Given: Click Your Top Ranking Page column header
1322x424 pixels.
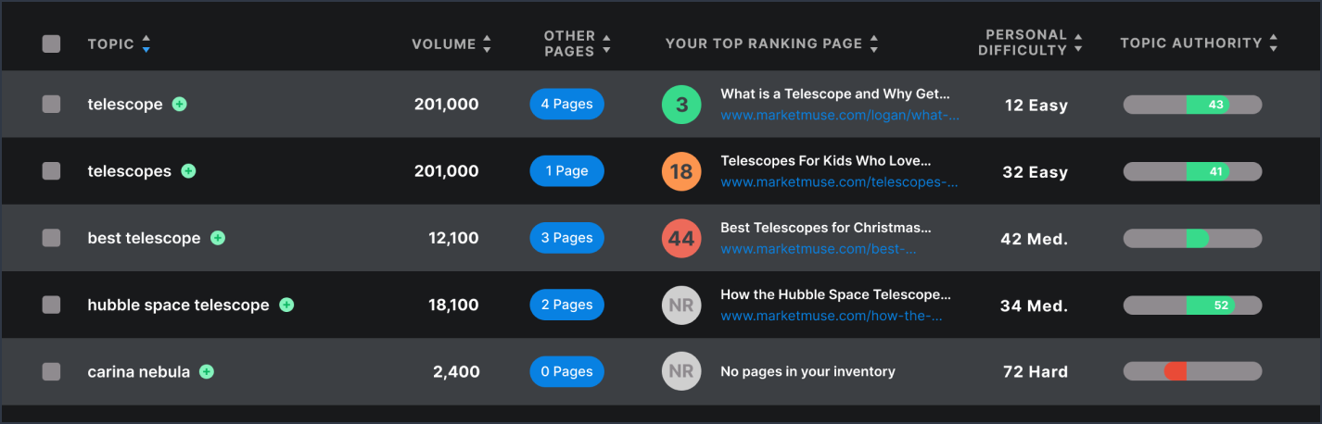Looking at the screenshot, I should pyautogui.click(x=764, y=44).
